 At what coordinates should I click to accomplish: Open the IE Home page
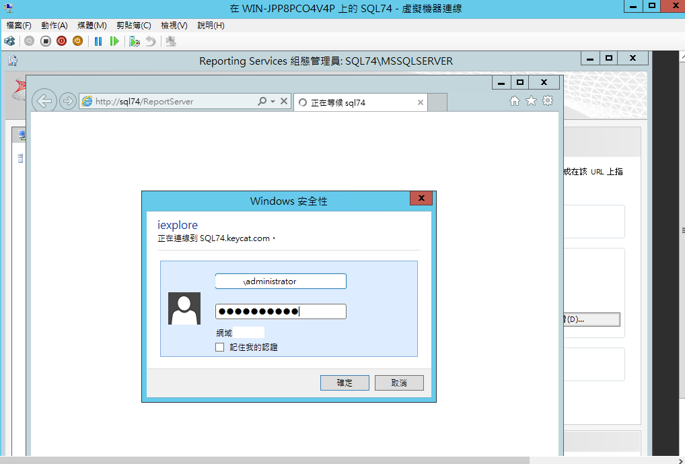click(515, 101)
